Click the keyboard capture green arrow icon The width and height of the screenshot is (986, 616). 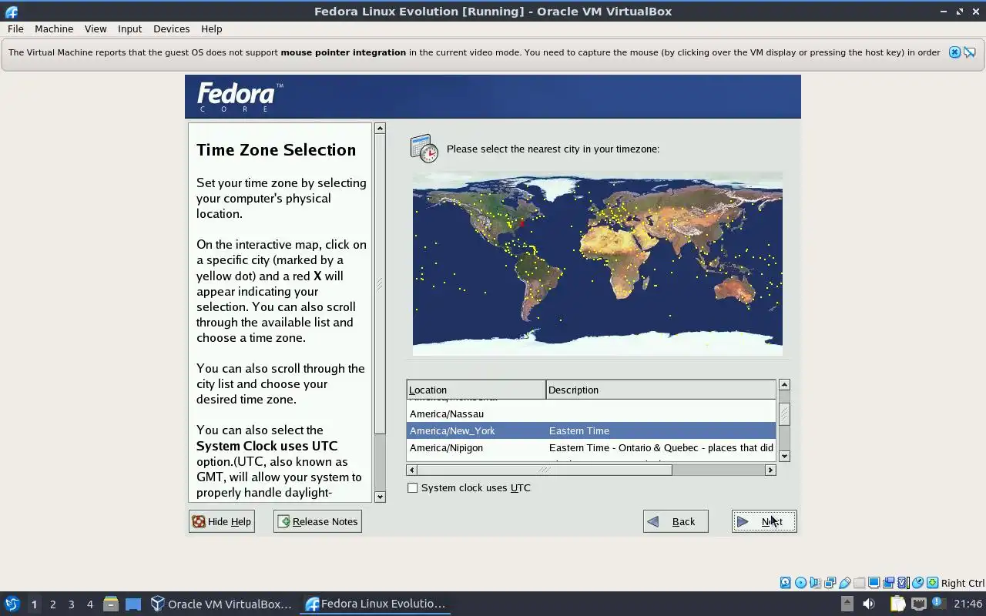click(932, 583)
